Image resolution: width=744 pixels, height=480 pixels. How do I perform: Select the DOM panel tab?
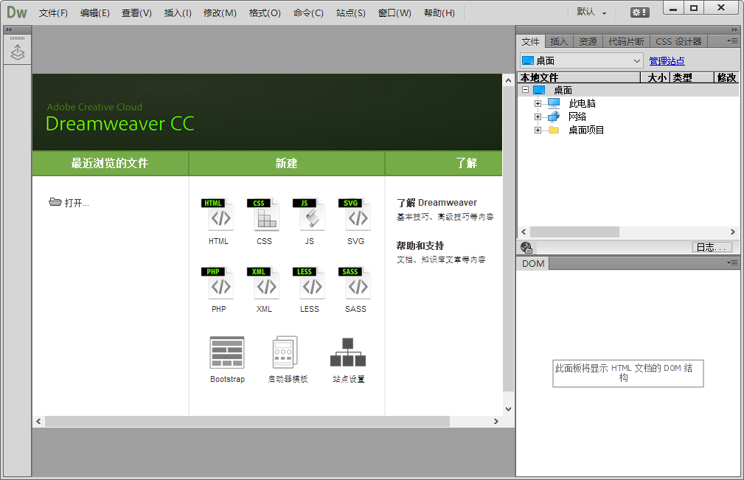coord(533,264)
